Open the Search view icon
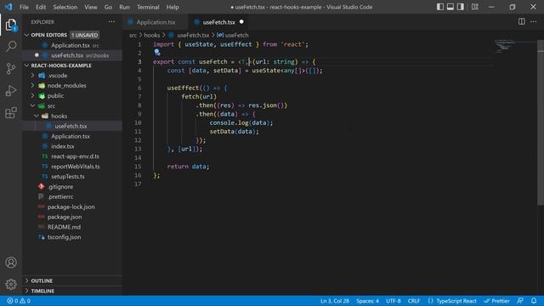Viewport: 544px width, 306px height. pos(11,47)
